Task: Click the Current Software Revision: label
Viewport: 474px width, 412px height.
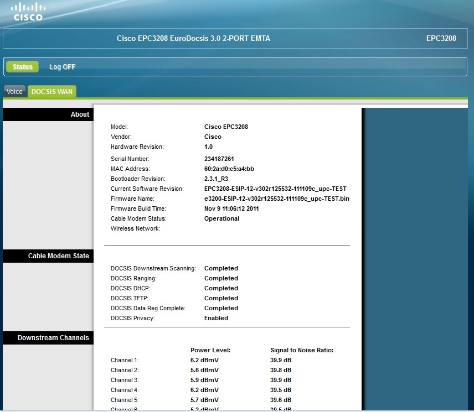Action: (147, 189)
